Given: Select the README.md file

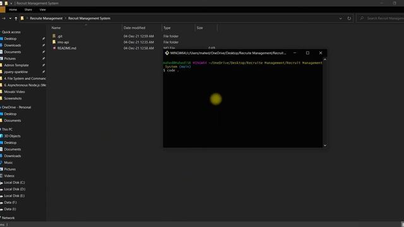Looking at the screenshot, I should pos(67,48).
